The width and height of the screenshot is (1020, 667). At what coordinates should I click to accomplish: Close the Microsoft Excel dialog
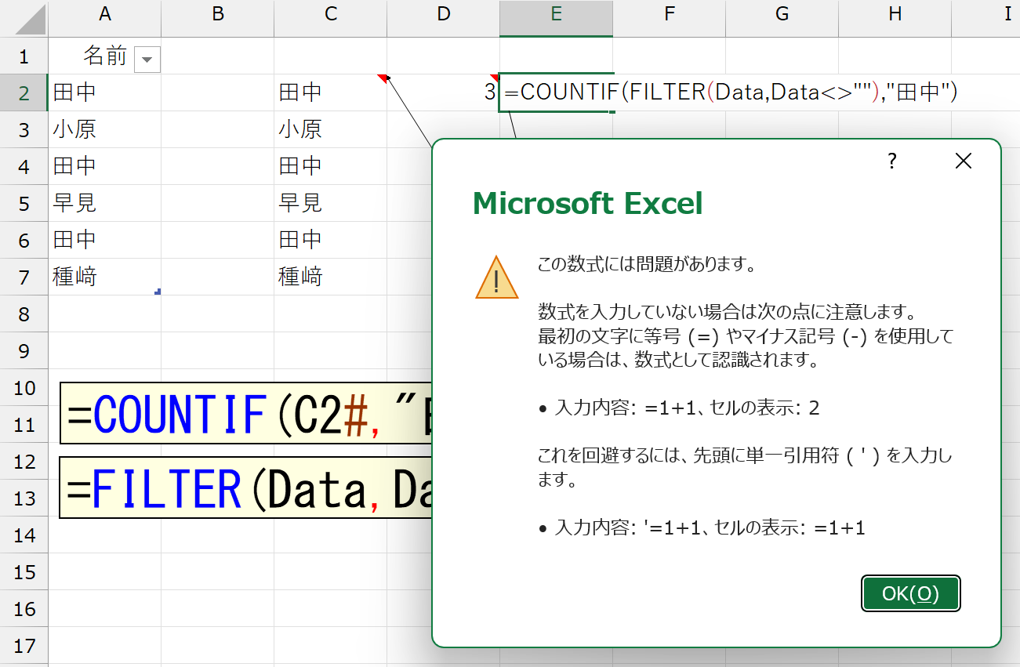pyautogui.click(x=964, y=161)
